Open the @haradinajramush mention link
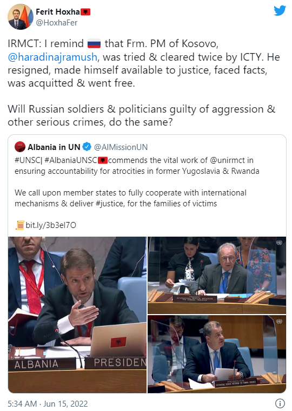 [x=52, y=57]
